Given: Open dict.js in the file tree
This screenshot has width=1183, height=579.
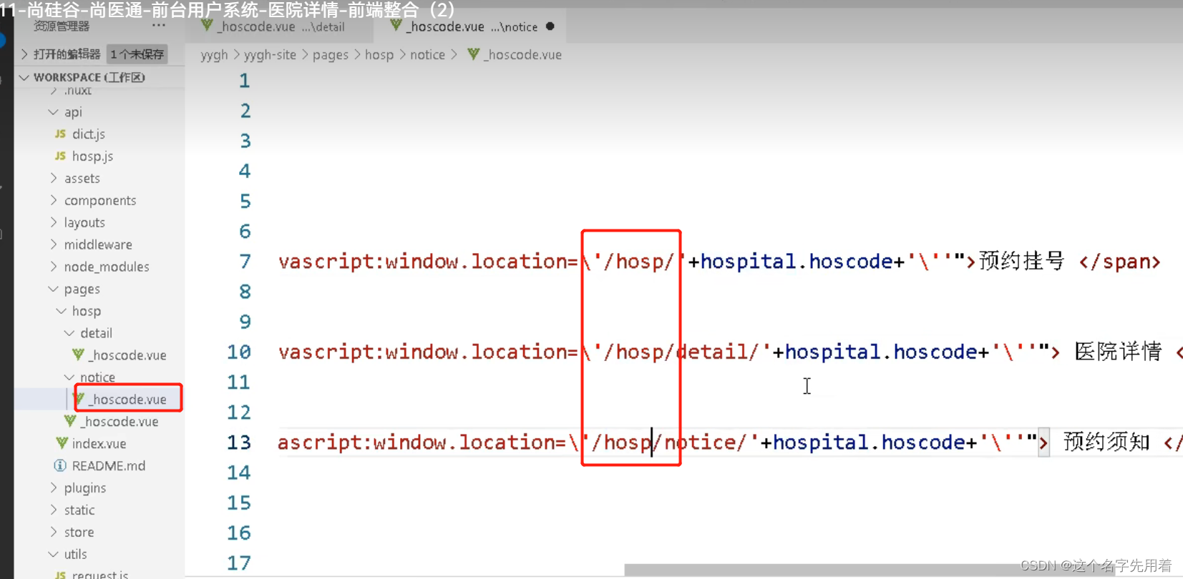Looking at the screenshot, I should (88, 134).
